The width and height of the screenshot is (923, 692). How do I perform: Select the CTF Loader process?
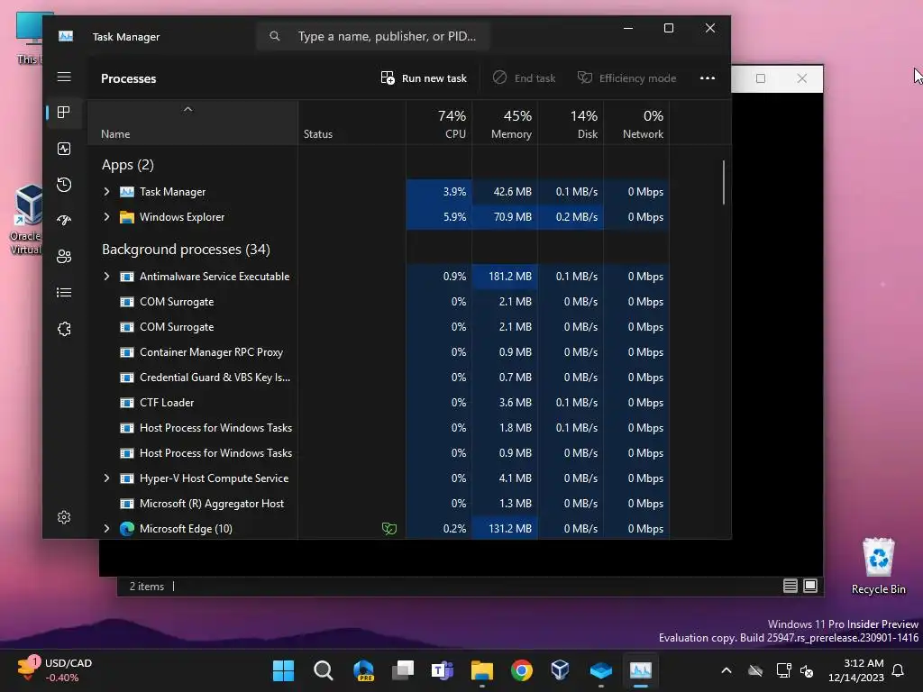(x=167, y=403)
